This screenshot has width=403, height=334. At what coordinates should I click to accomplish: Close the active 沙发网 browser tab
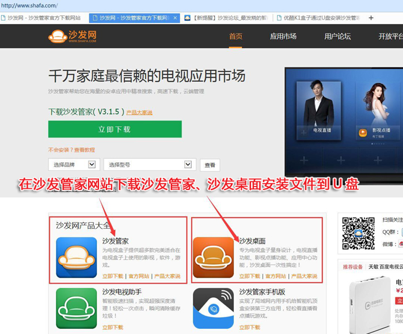coord(175,18)
